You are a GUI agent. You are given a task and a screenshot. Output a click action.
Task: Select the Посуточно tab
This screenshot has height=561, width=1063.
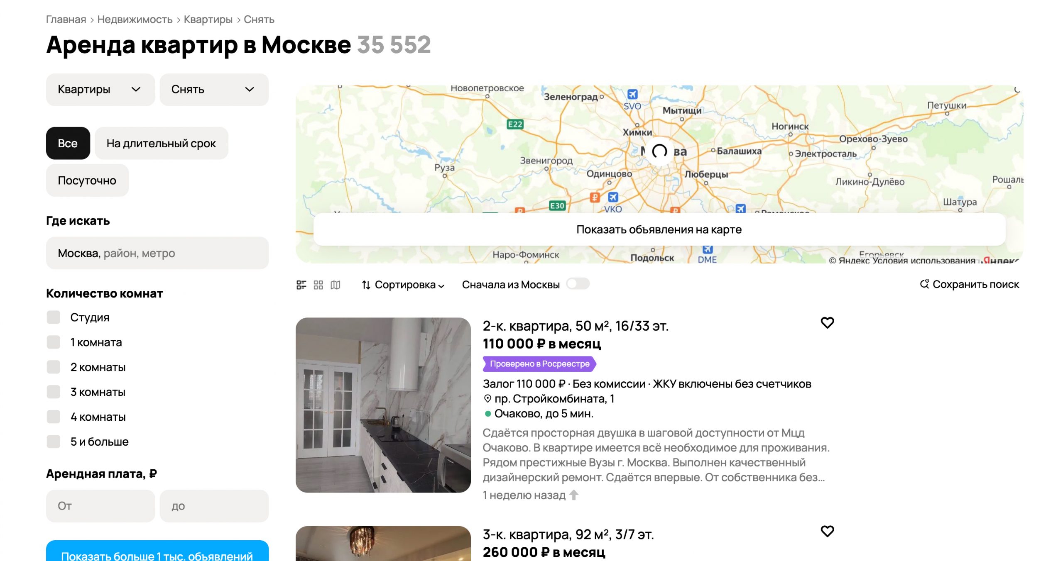coord(87,180)
